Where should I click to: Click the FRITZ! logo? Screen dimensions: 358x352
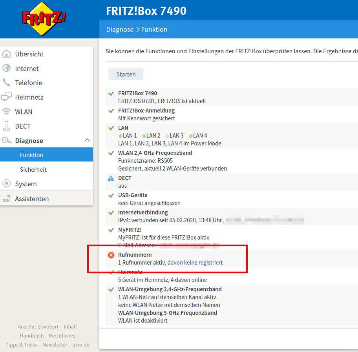pos(44,19)
